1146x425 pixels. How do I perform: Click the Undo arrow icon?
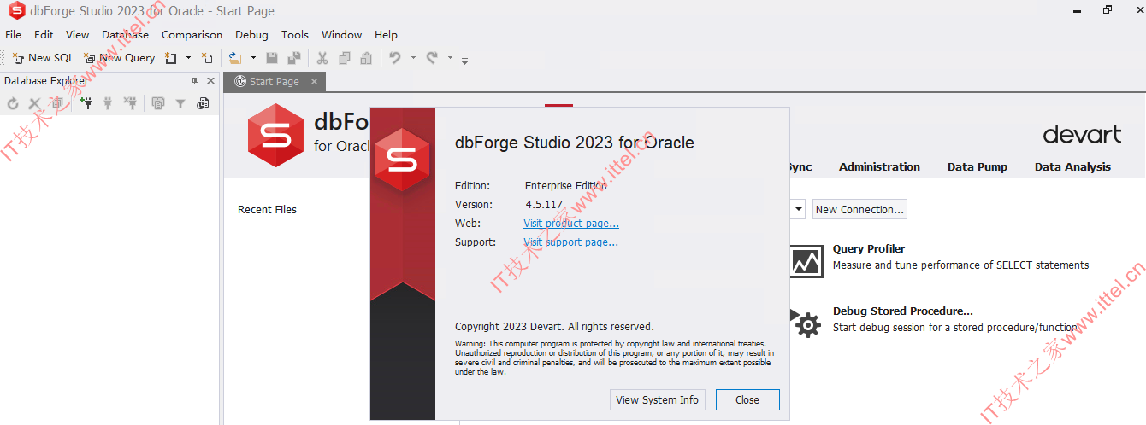coord(394,58)
